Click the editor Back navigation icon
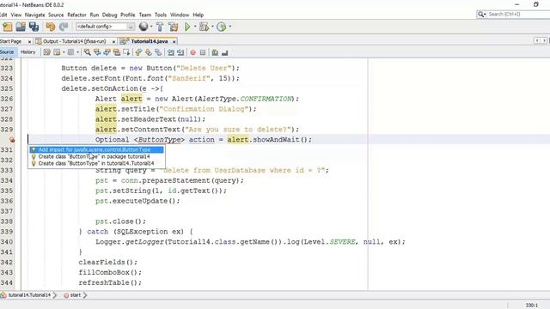The width and height of the screenshot is (550, 309). coord(57,52)
